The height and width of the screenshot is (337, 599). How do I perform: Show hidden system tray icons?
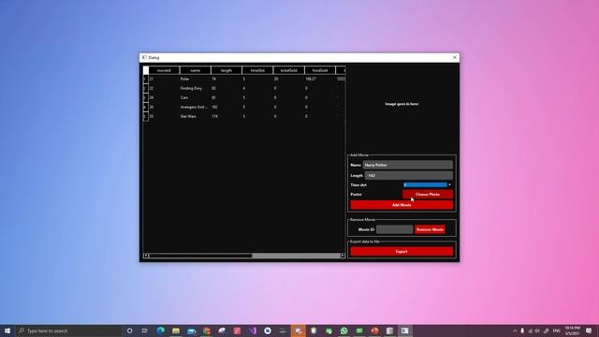tap(515, 330)
